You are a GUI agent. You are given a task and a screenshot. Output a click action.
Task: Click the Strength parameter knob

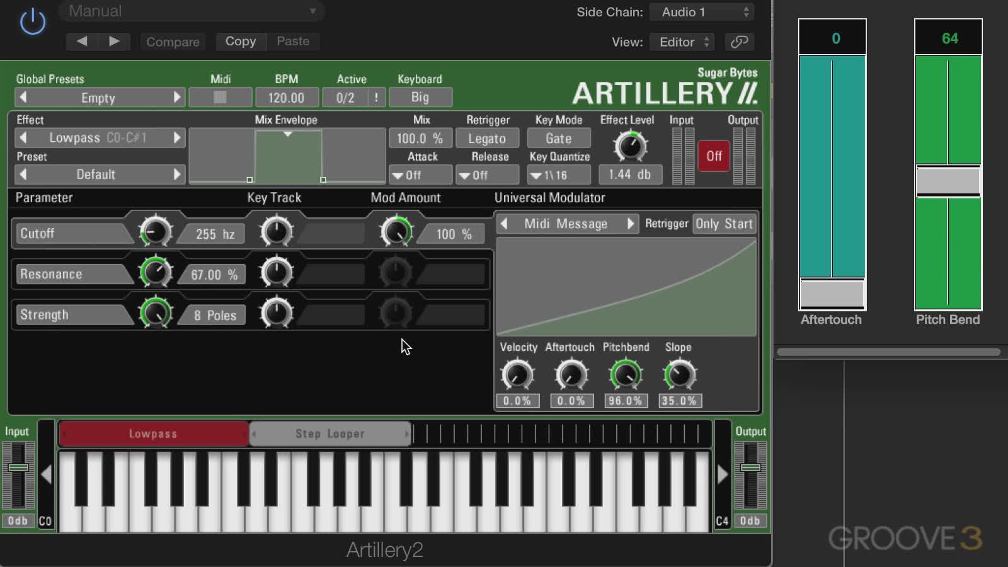click(x=155, y=312)
